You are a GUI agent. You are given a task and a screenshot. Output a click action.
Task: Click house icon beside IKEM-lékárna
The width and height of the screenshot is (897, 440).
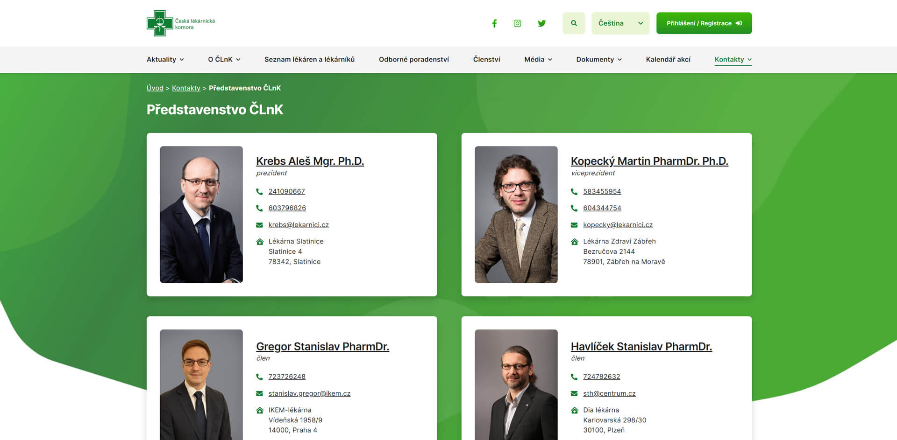click(260, 411)
